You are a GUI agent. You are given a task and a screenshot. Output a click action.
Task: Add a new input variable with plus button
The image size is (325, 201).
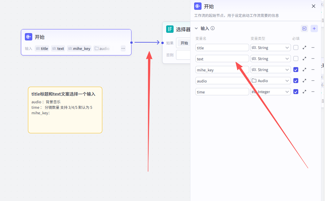pyautogui.click(x=314, y=28)
